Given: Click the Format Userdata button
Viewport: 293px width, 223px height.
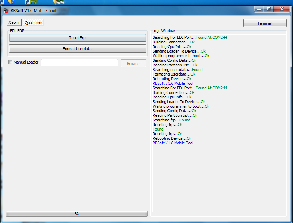Looking at the screenshot, I should click(x=77, y=49).
